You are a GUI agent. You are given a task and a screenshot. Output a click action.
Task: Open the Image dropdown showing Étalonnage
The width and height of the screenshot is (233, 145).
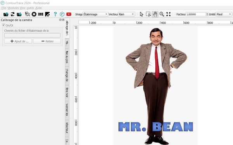click(96, 14)
